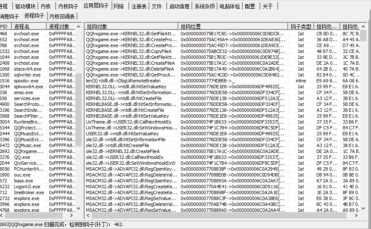Click hook address 0x00000000770A4E41 cell

(x=233, y=187)
